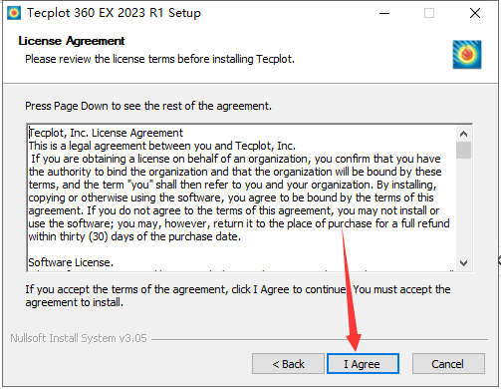Viewport: 501px width, 389px height.
Task: Cancel the Tecplot installation
Action: [448, 364]
